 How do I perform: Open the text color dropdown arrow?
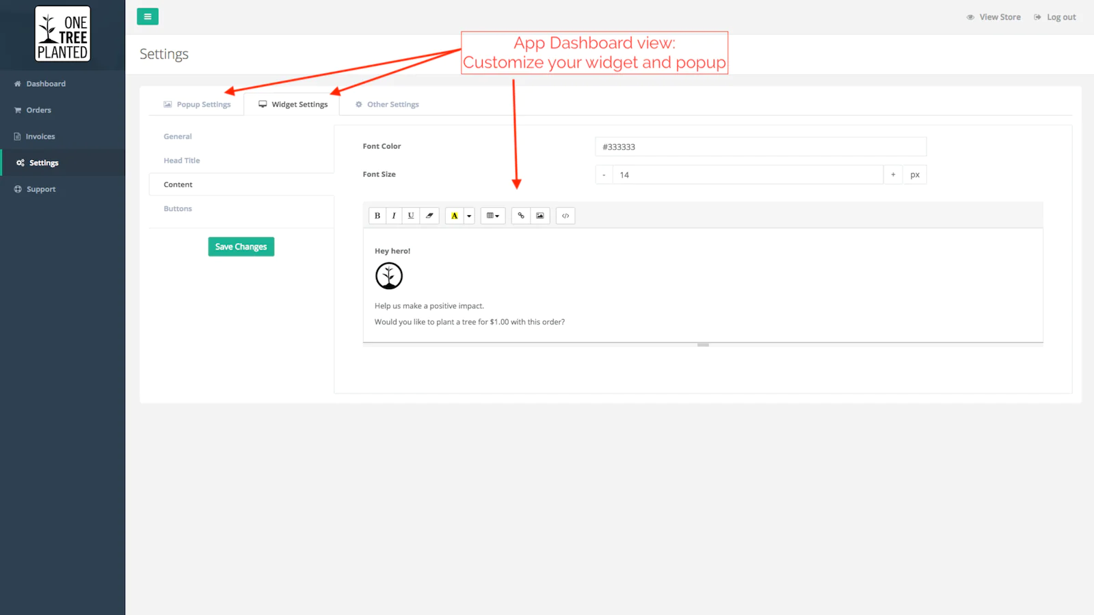pos(469,216)
